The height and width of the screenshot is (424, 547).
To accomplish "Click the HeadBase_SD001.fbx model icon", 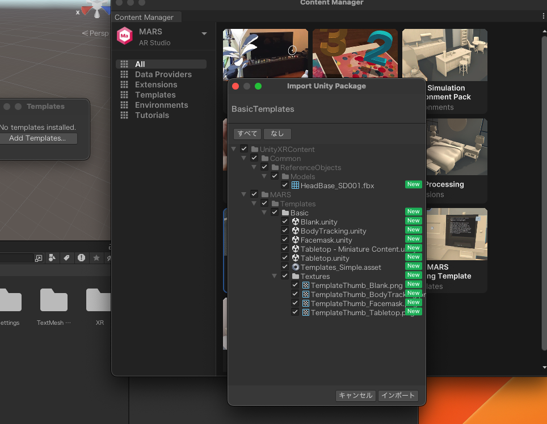I will click(295, 185).
